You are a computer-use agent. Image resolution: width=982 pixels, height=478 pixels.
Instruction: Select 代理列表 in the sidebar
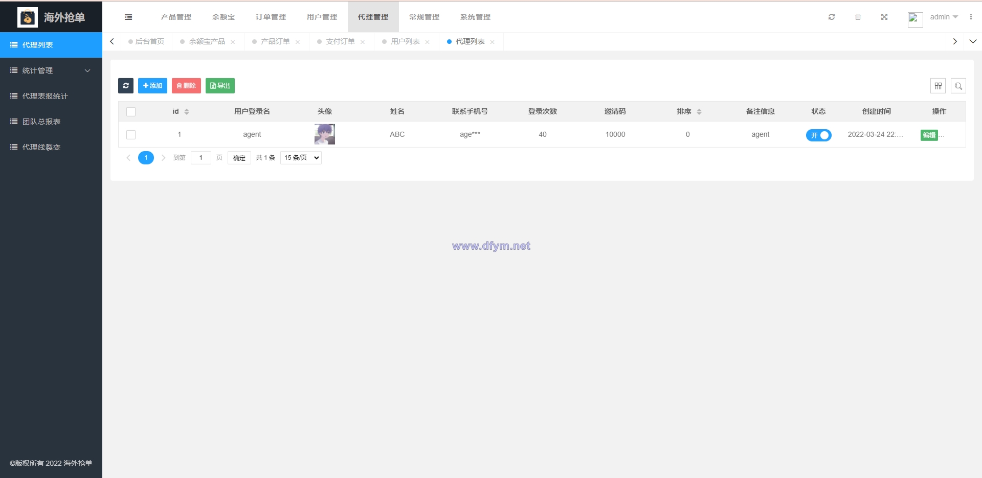[51, 45]
